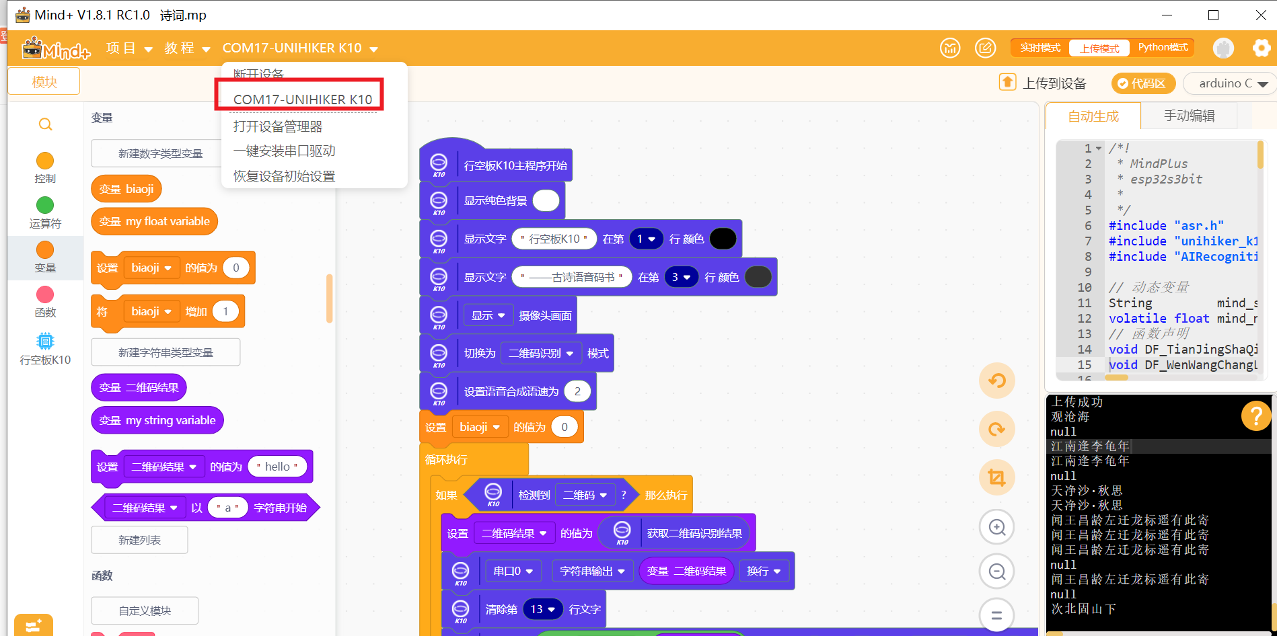Click K10 icon on 获取二维码识别结果 block
This screenshot has width=1277, height=636.
[622, 532]
